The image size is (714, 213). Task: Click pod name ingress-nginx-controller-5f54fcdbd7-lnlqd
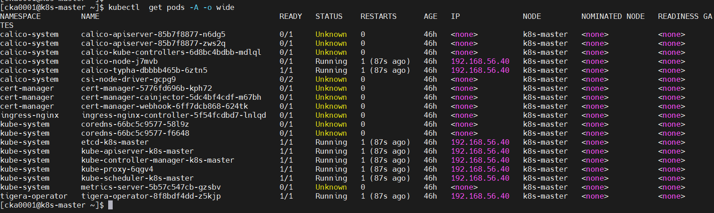point(174,115)
